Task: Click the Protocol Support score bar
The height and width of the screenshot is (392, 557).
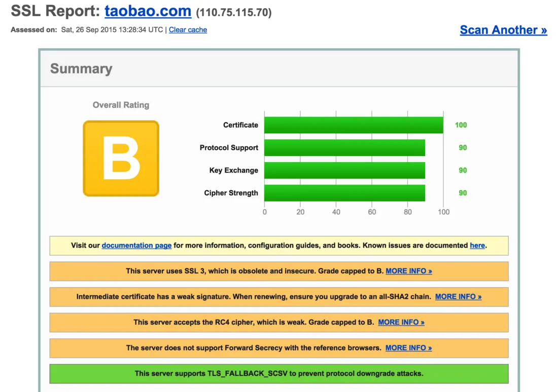Action: click(344, 148)
